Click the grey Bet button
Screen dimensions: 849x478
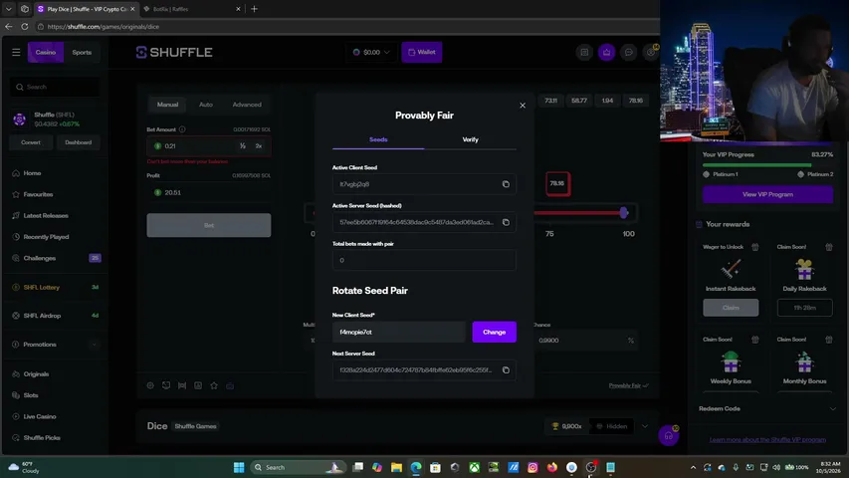click(x=208, y=225)
